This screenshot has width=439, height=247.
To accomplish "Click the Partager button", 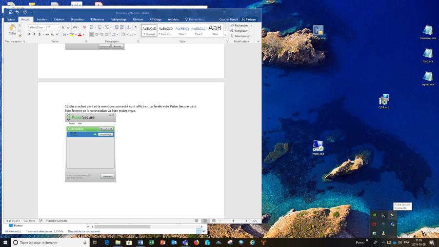I will 249,20.
